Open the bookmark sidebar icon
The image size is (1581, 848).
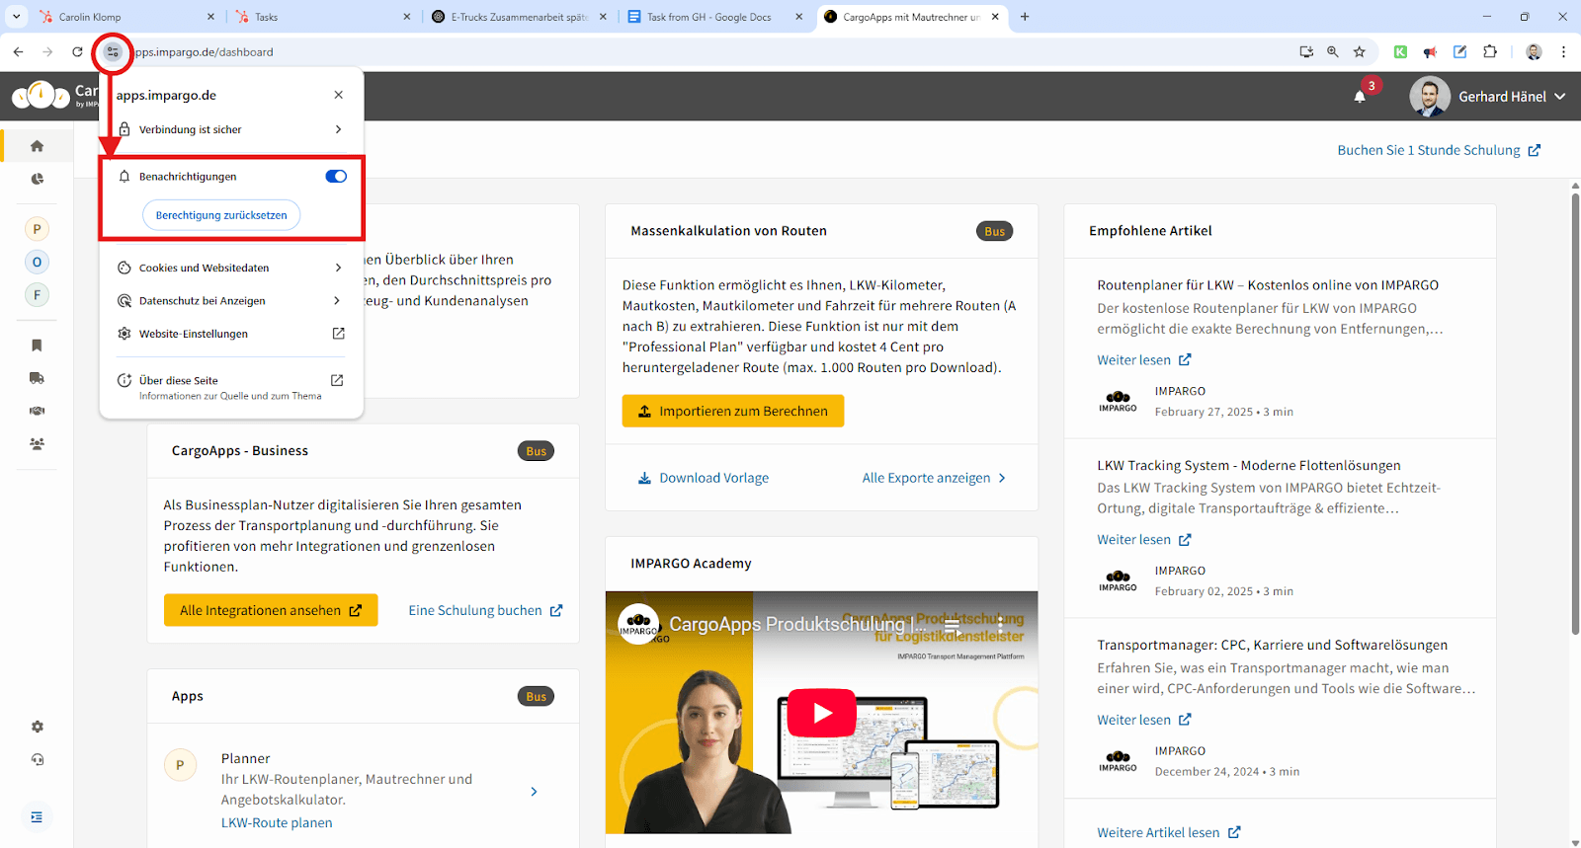[x=37, y=345]
